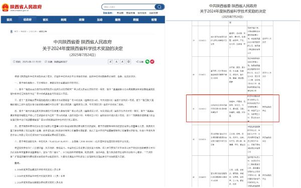The width and height of the screenshot is (301, 188).
Task: Open the 省情 navigation tab
Action: pyautogui.click(x=154, y=20)
